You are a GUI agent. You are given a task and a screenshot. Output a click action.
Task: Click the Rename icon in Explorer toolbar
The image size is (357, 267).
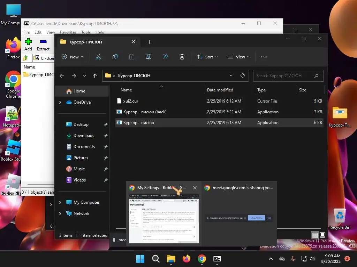pos(149,57)
